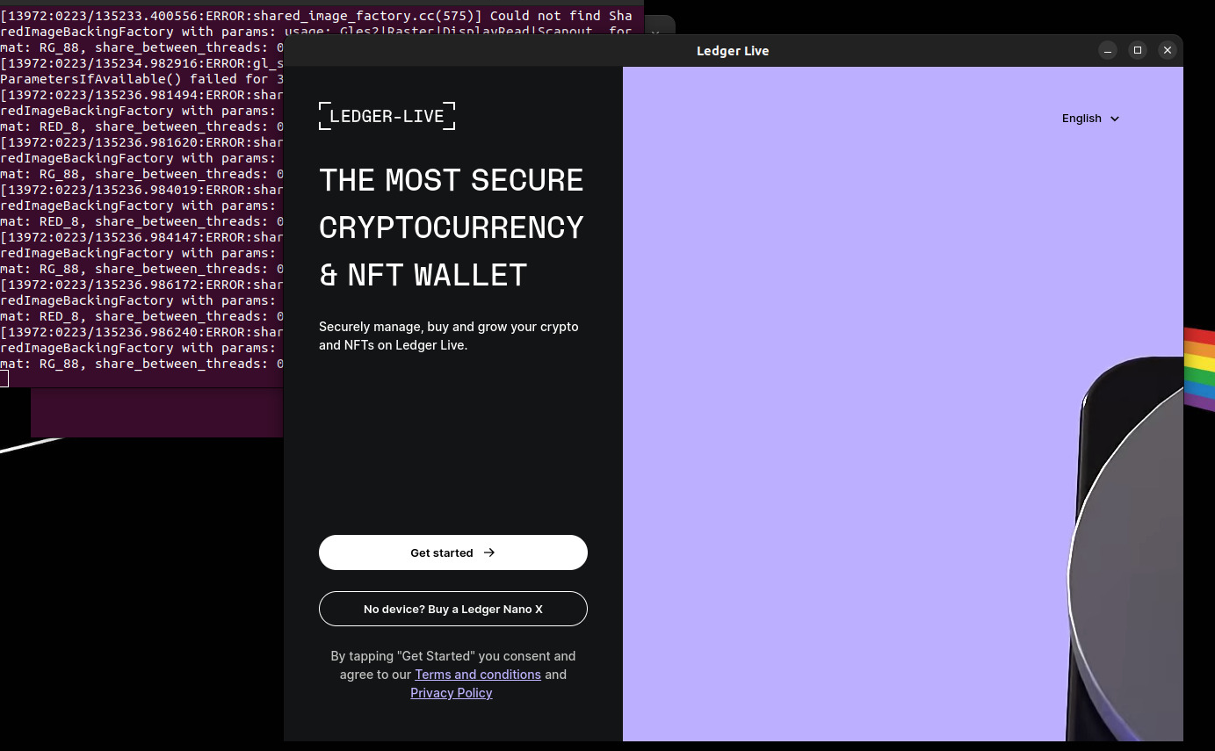
Task: Open the English language dropdown
Action: pos(1090,119)
